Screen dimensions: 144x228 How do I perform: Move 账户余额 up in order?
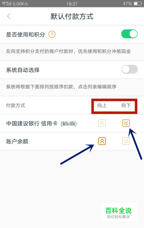click(102, 141)
